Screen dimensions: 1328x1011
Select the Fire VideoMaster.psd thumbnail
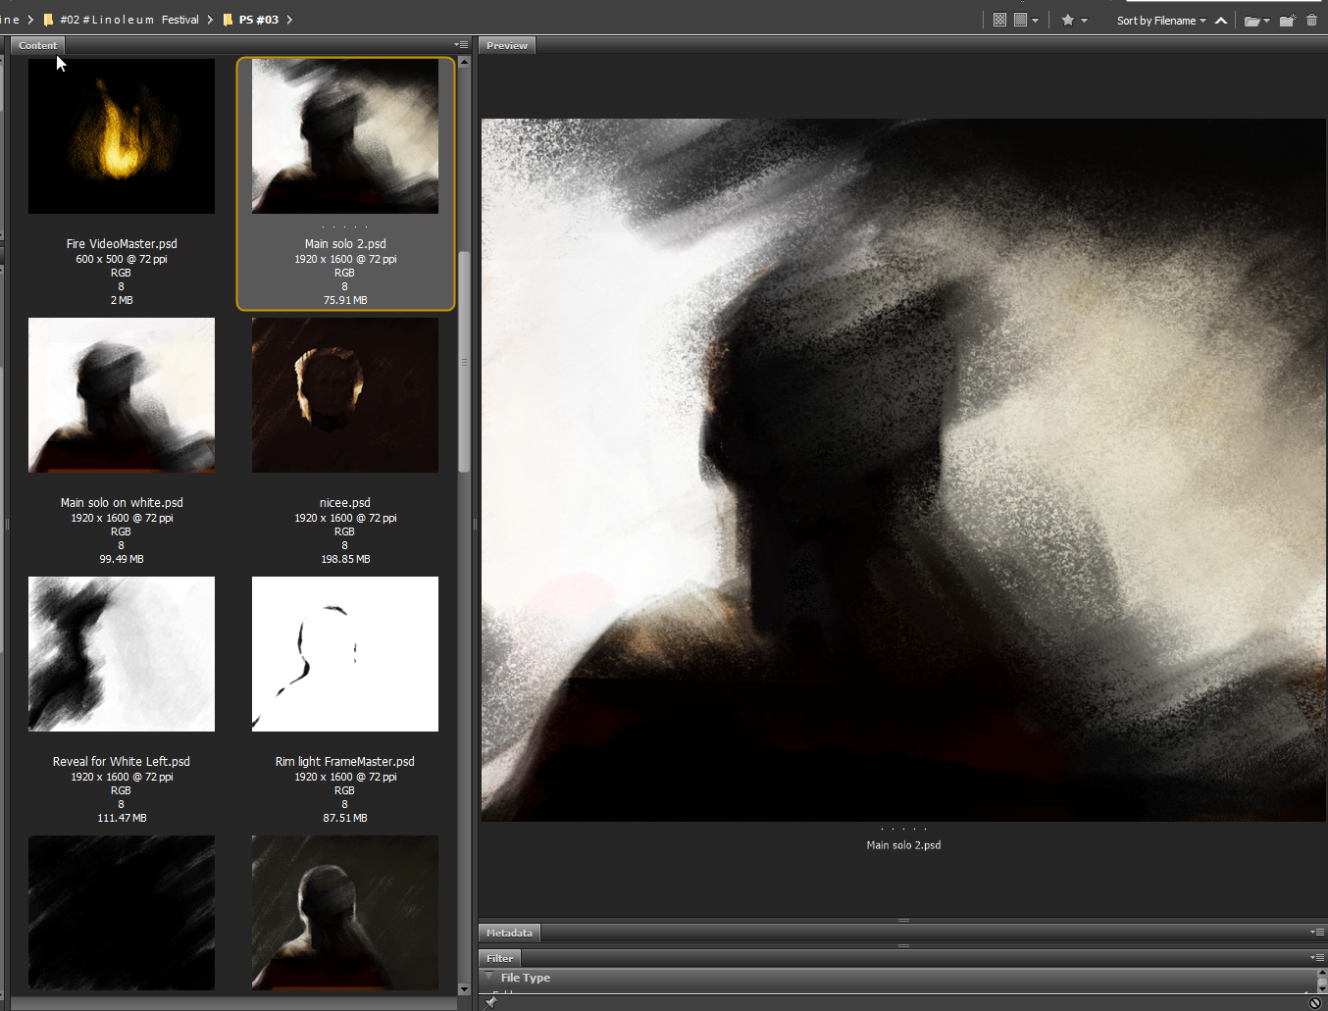(x=122, y=136)
